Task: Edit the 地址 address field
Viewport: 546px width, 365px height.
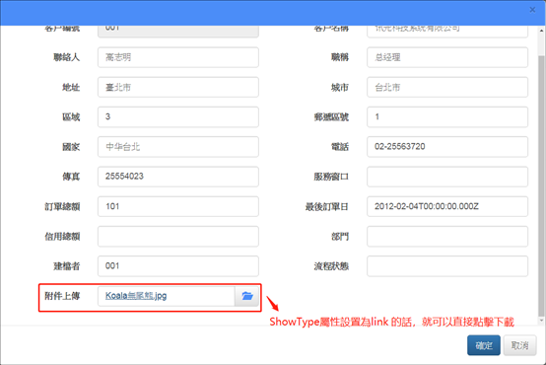Action: (178, 87)
